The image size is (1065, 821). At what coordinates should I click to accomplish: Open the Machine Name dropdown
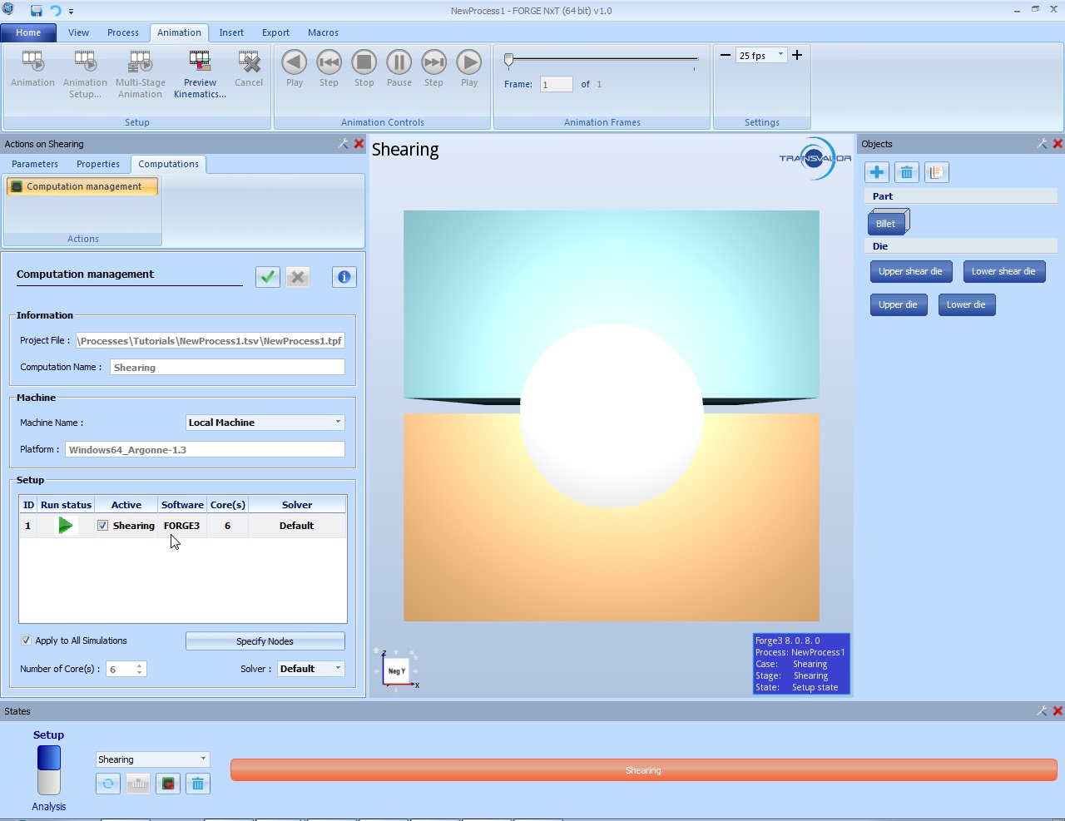(338, 422)
